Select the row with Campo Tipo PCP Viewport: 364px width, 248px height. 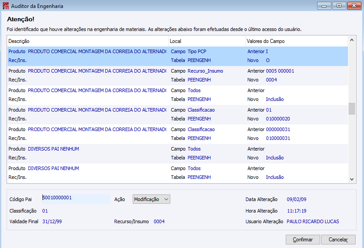point(178,56)
